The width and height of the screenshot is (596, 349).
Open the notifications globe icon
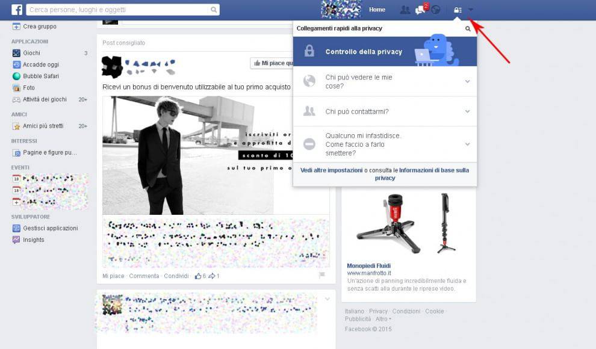click(436, 10)
